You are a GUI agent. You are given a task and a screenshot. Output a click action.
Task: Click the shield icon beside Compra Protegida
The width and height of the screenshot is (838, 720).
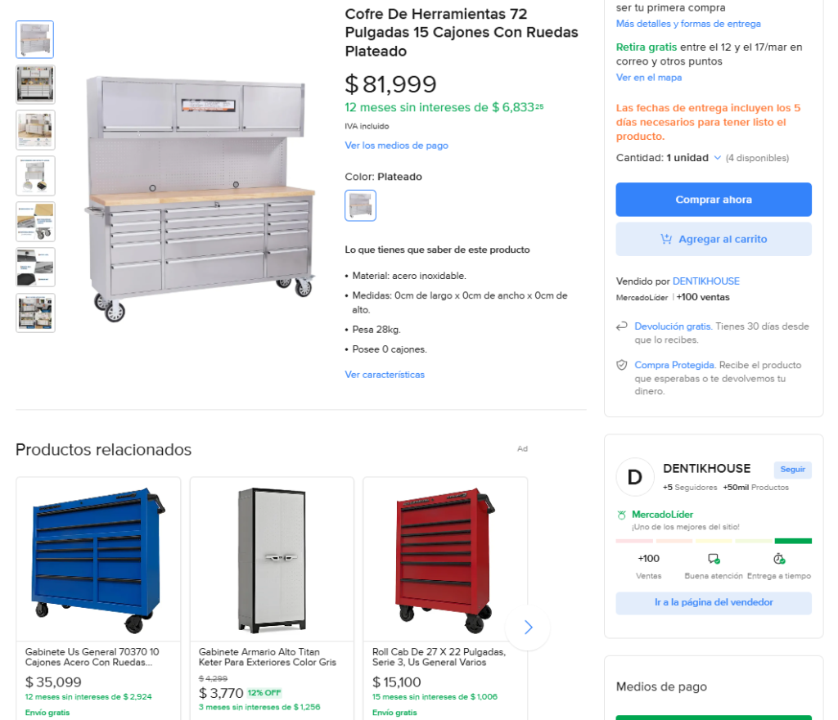(x=622, y=366)
